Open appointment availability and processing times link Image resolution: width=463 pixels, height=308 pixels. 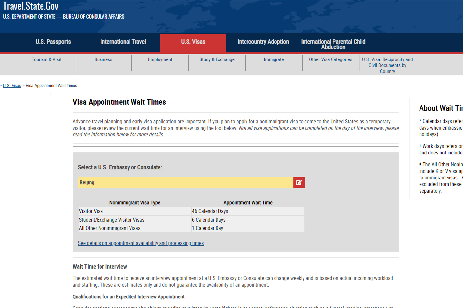point(141,243)
